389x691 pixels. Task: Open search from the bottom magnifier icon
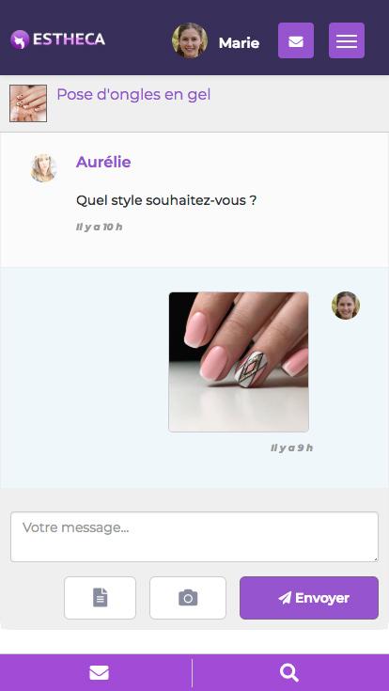[290, 673]
